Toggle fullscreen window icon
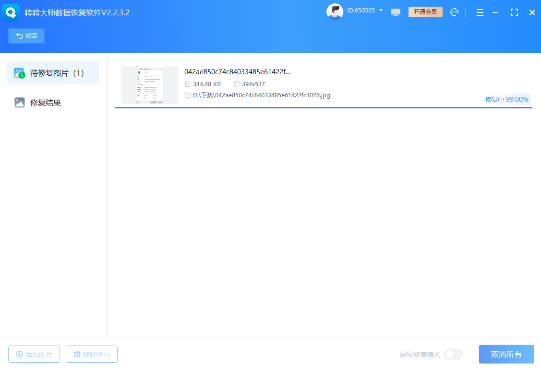 coord(514,12)
